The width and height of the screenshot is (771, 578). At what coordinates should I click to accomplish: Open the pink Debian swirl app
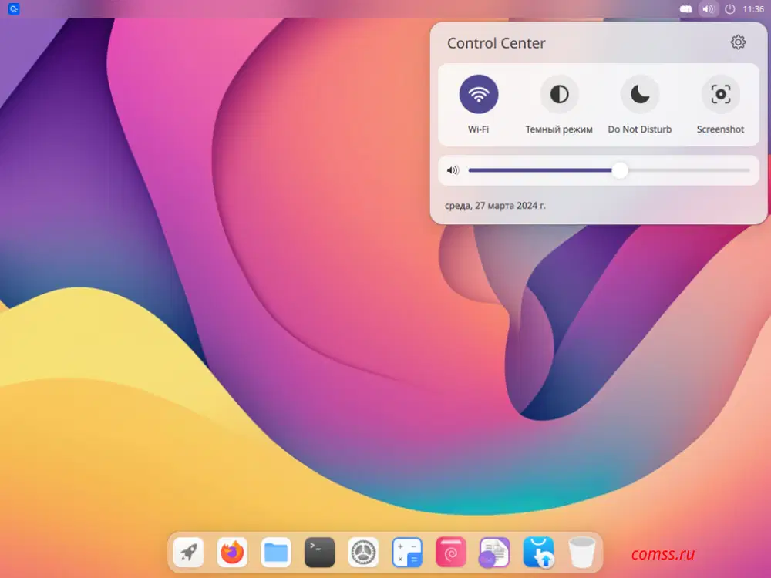[451, 553]
